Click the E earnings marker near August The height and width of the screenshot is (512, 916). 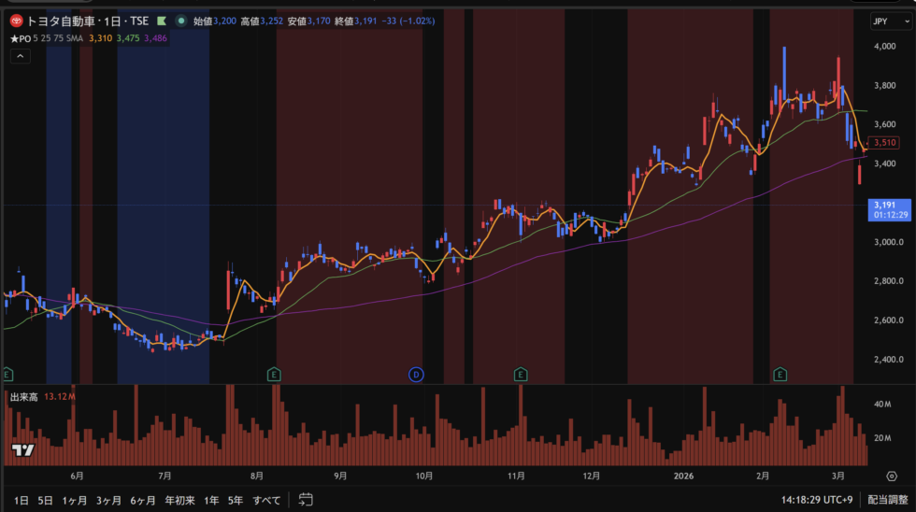pos(274,375)
